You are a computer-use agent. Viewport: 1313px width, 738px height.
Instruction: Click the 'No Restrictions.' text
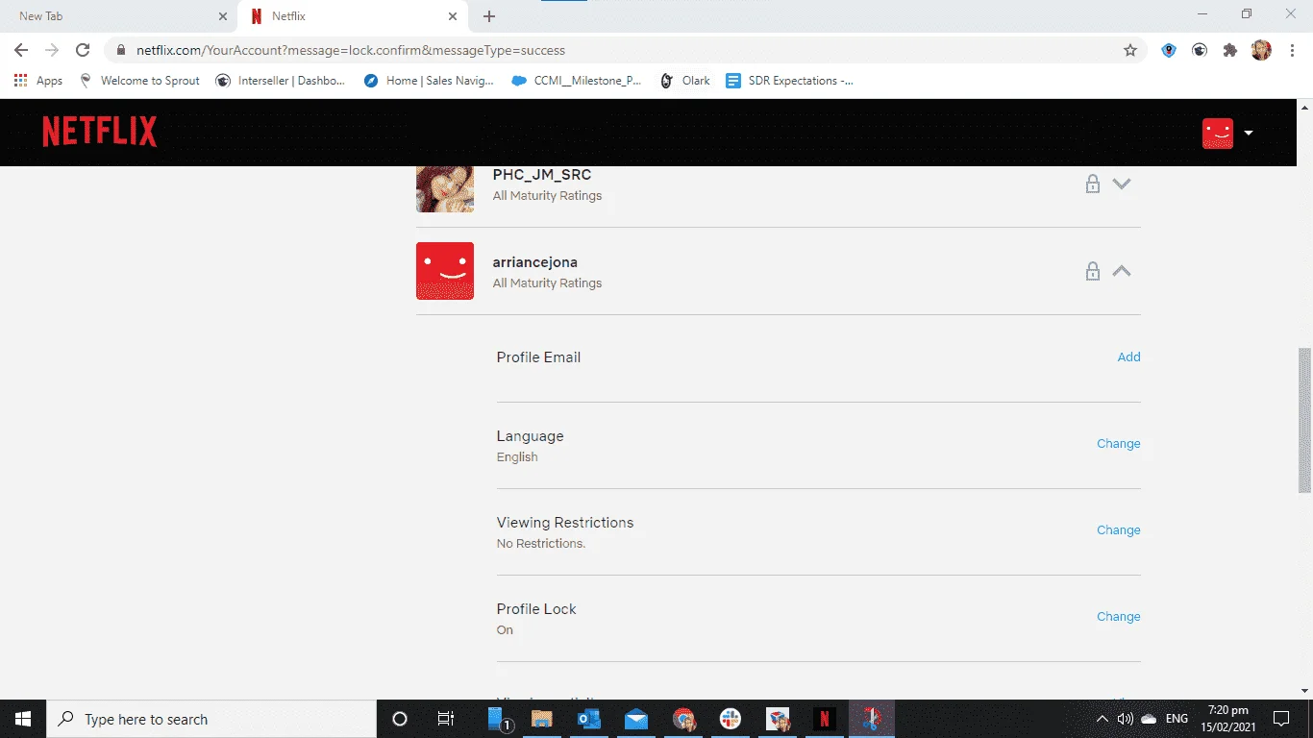pyautogui.click(x=541, y=543)
